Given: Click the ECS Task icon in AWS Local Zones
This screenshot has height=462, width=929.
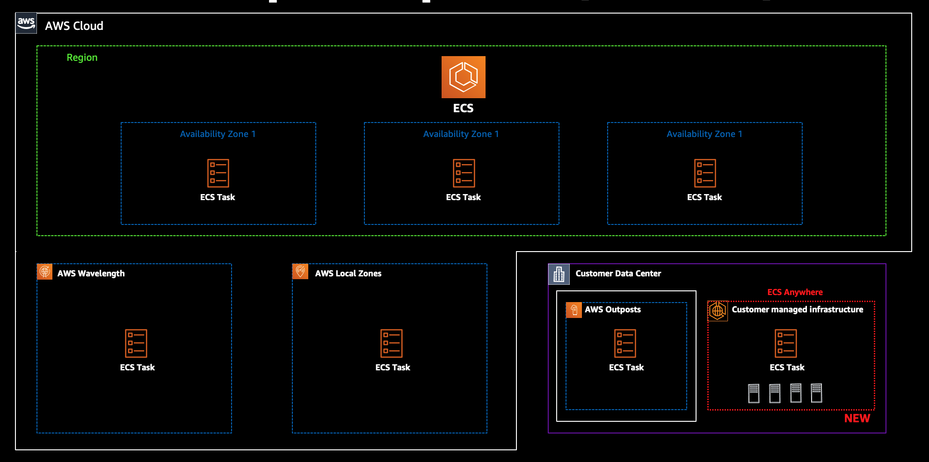Looking at the screenshot, I should (x=392, y=344).
